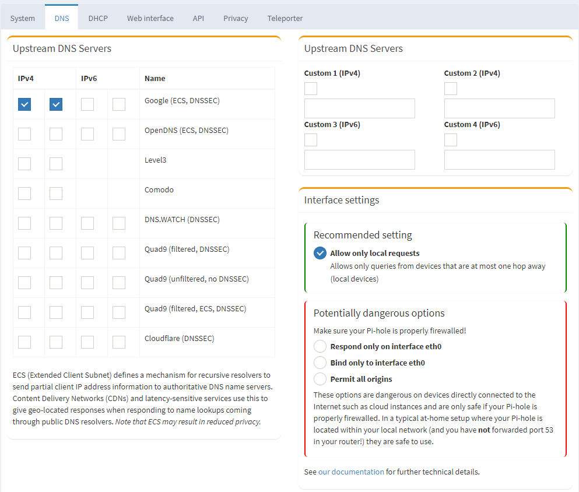Switch to the DHCP tab
Viewport: 579px width, 492px height.
click(98, 18)
